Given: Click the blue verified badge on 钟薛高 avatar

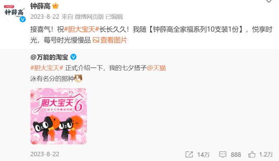Looking at the screenshot, I should (x=23, y=19).
